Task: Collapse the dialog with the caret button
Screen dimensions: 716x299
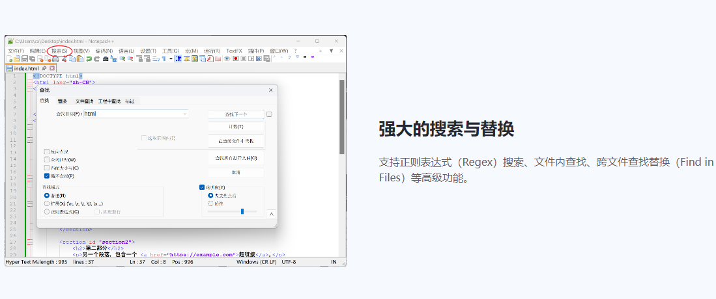Action: pos(271,214)
